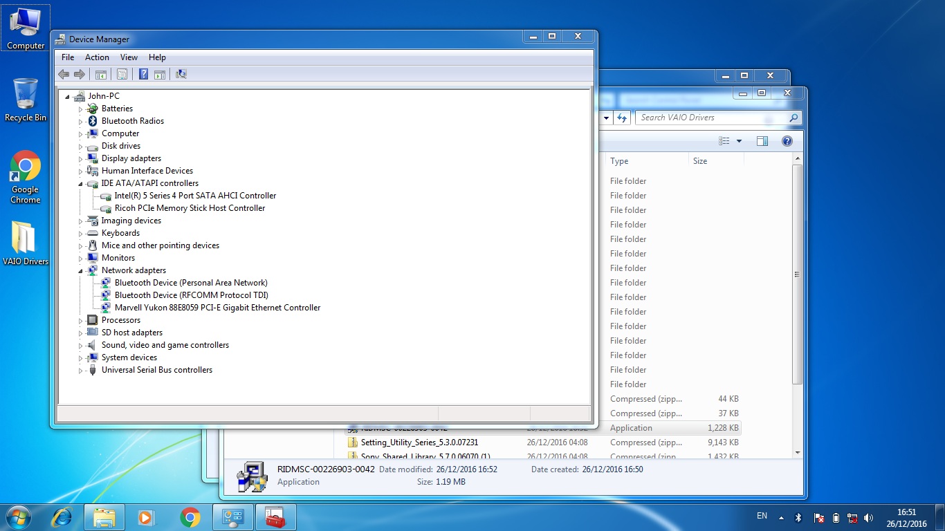Image resolution: width=945 pixels, height=531 pixels.
Task: Open the File menu in Device Manager
Action: pos(68,57)
